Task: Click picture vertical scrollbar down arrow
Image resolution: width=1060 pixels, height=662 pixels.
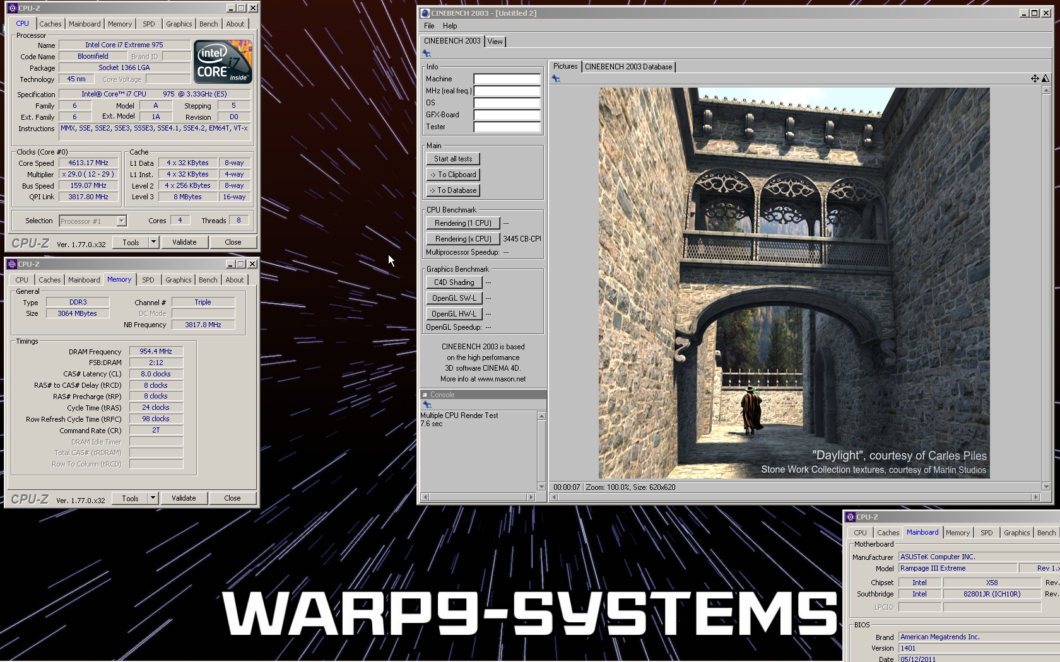Action: pyautogui.click(x=1046, y=487)
